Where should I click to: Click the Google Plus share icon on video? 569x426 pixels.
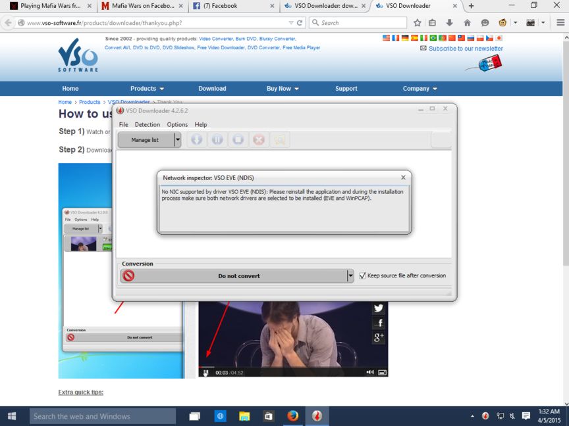point(379,337)
